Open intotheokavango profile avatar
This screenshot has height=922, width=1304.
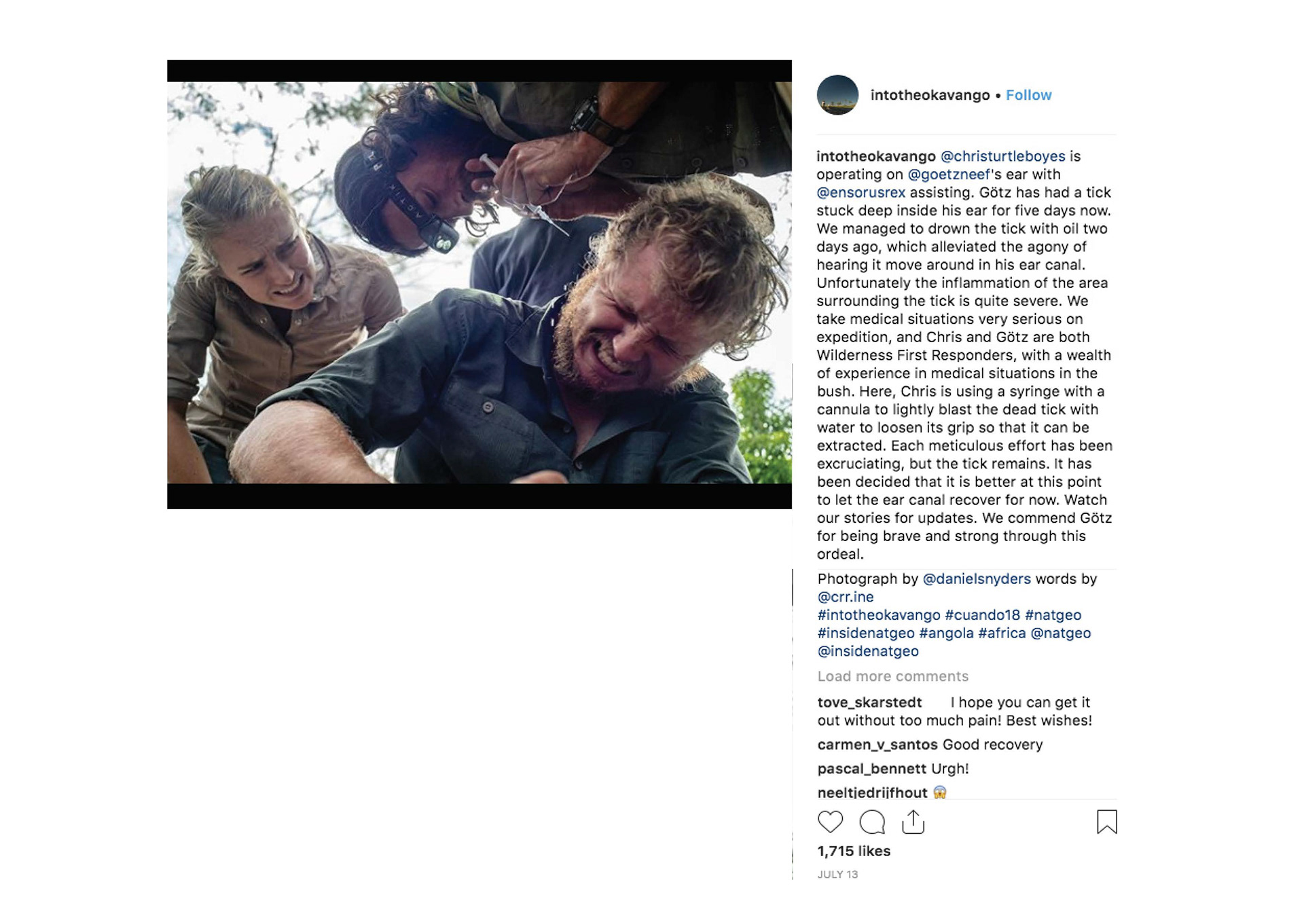point(837,95)
